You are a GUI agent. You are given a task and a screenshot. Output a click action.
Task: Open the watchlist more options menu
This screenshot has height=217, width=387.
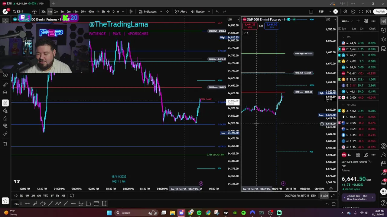[373, 21]
